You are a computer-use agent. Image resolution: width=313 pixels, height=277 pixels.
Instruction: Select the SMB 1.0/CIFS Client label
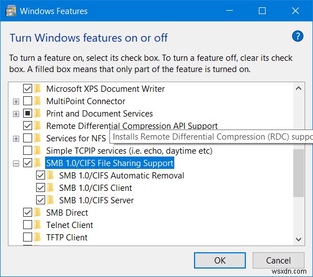96,187
